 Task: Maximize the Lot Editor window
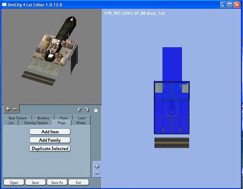click(230, 5)
